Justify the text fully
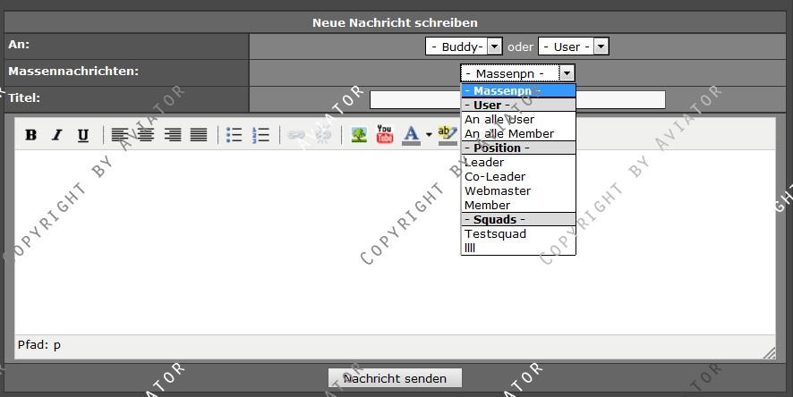This screenshot has height=397, width=793. click(x=199, y=135)
